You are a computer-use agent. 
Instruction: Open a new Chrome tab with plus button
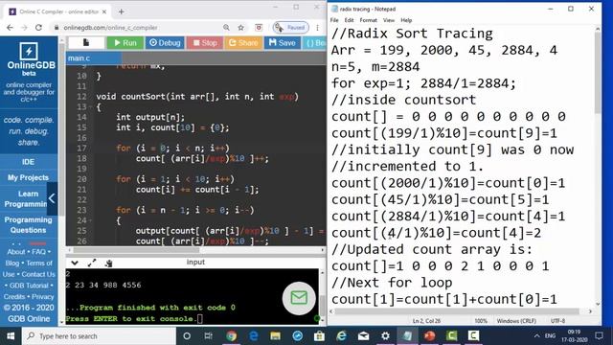click(x=122, y=11)
